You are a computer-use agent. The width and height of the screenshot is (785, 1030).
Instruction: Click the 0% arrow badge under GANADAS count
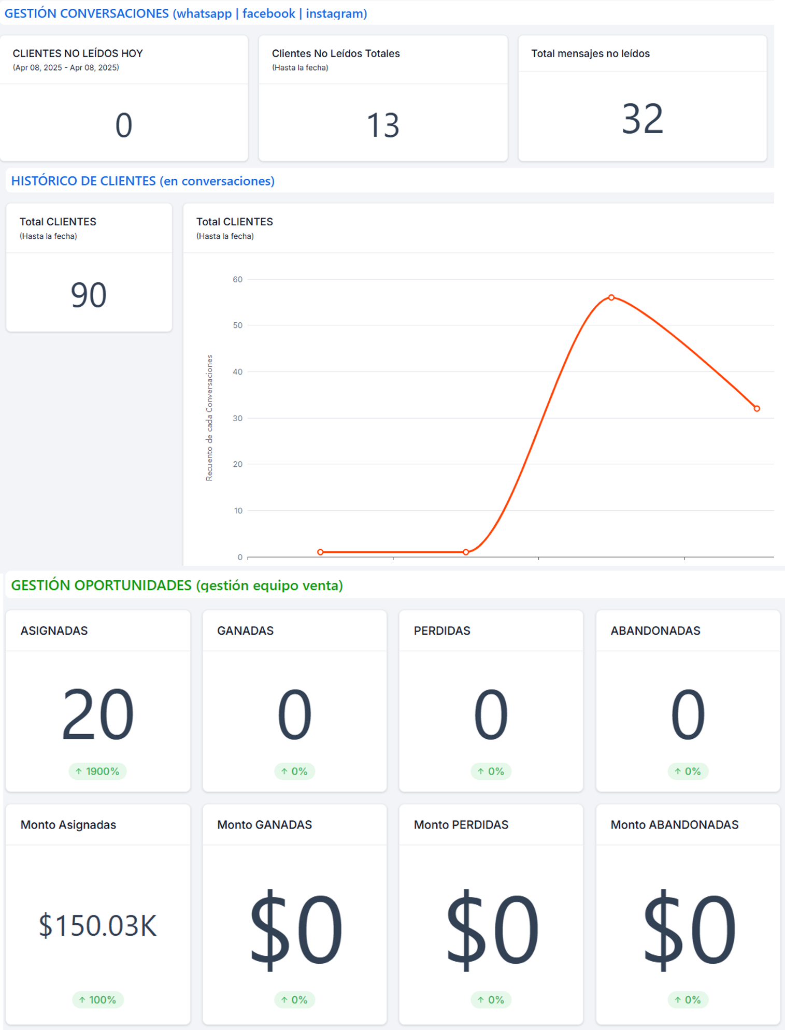coord(294,771)
